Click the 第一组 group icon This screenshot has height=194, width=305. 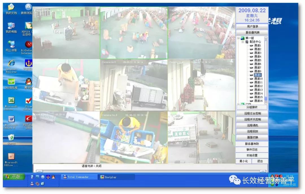coord(243,38)
